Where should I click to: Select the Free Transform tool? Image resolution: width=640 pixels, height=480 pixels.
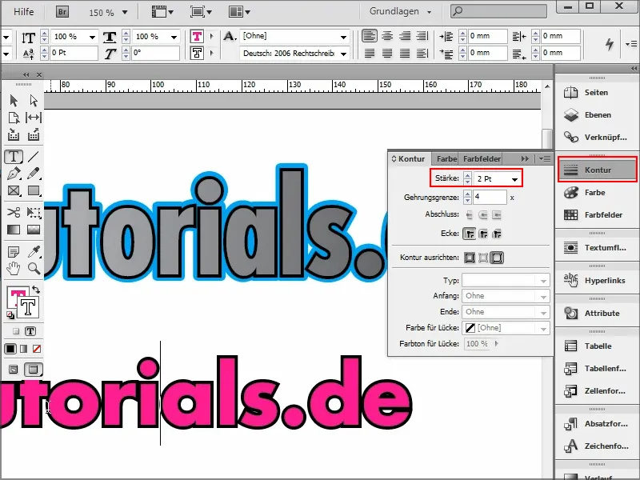point(34,212)
